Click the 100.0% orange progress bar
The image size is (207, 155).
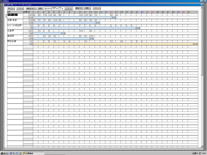[115, 44]
